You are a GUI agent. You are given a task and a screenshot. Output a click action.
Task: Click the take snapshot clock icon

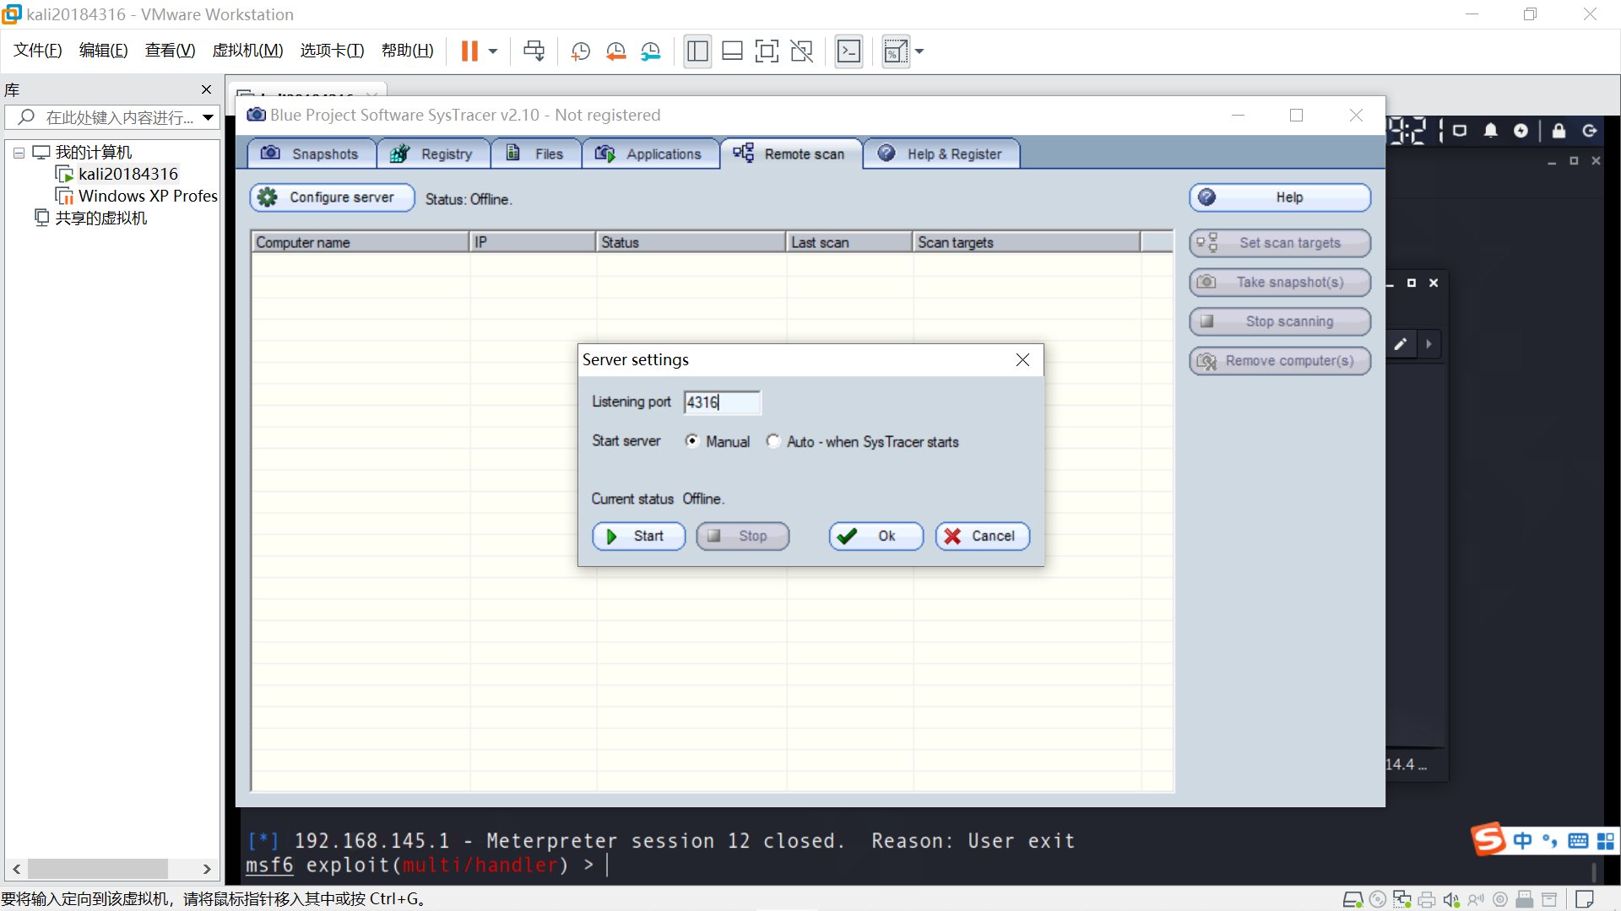580,51
